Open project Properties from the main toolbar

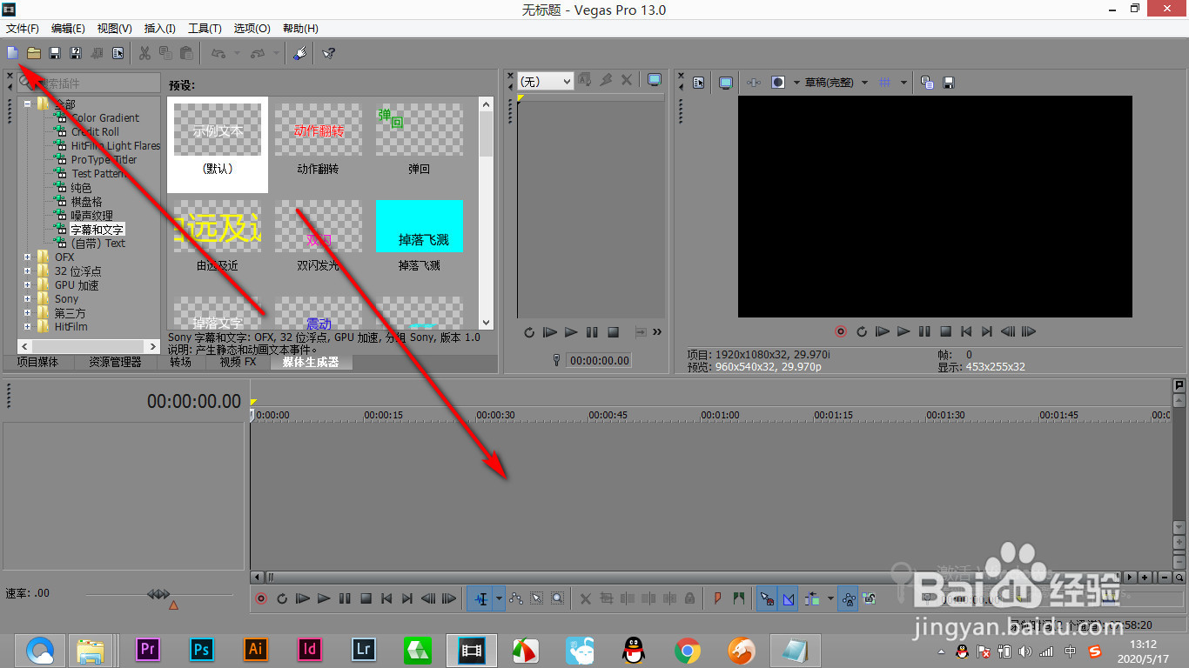click(x=118, y=53)
